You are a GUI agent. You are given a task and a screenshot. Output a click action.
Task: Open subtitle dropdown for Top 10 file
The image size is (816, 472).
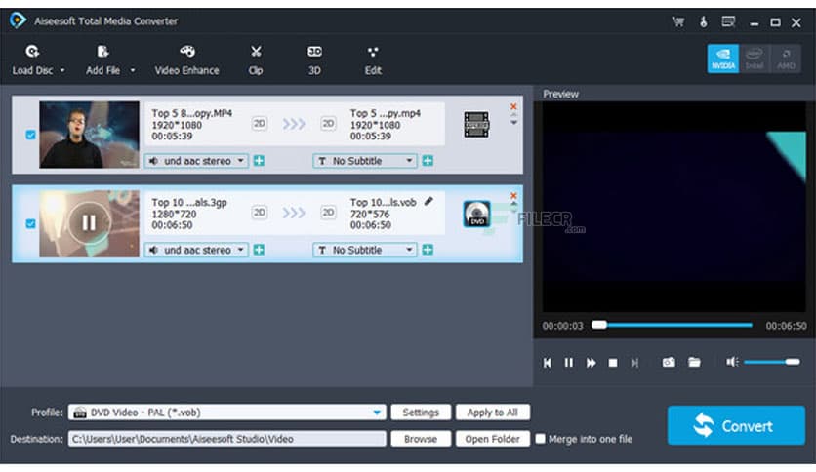(365, 250)
